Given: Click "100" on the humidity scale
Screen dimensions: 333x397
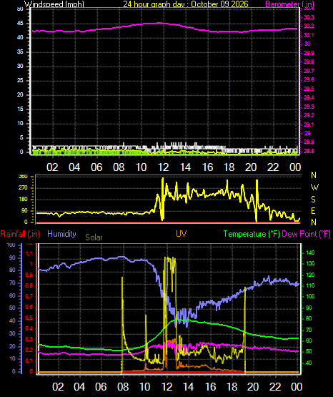Looking at the screenshot, I should coord(11,245).
